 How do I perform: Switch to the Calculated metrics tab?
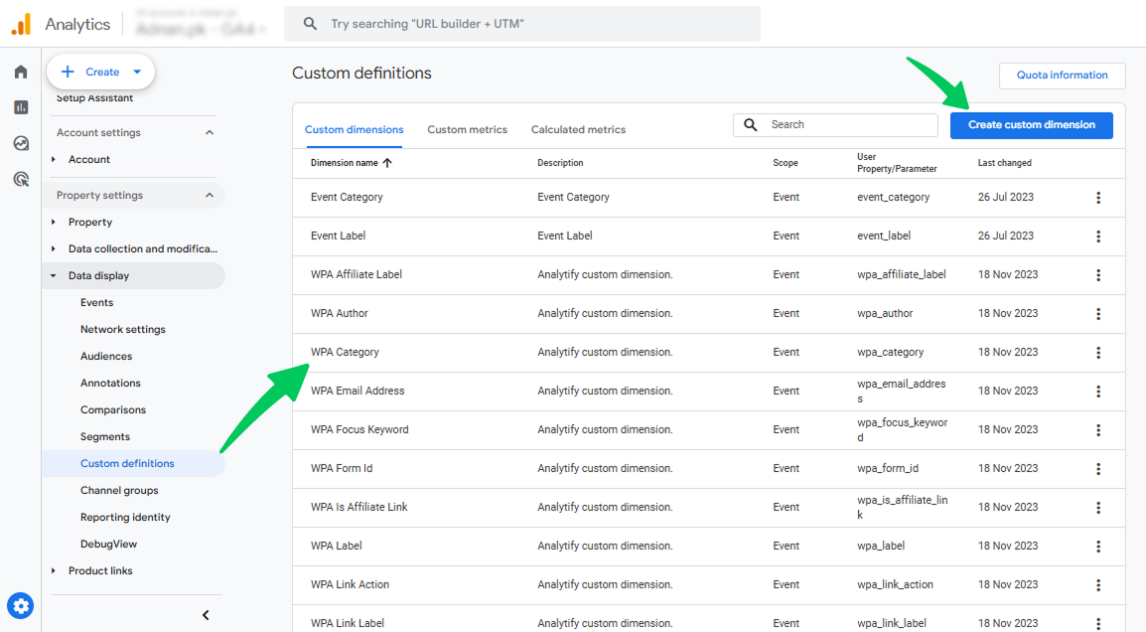pyautogui.click(x=578, y=129)
